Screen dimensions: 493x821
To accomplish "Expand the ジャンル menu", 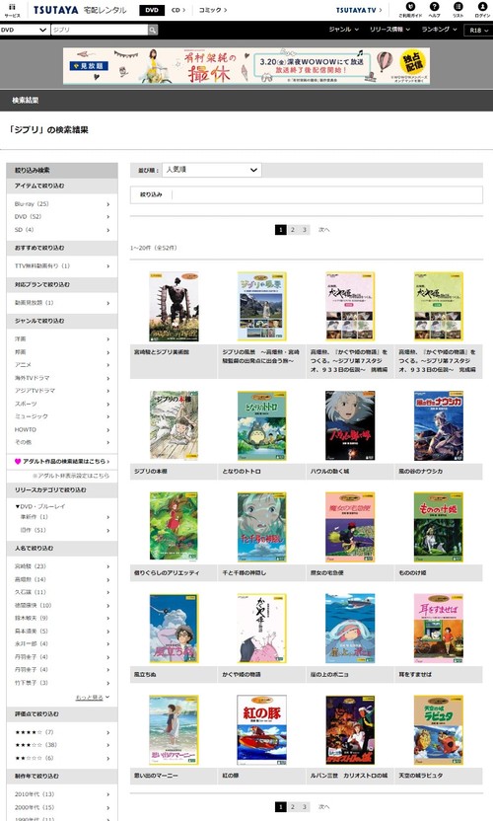I will (343, 30).
